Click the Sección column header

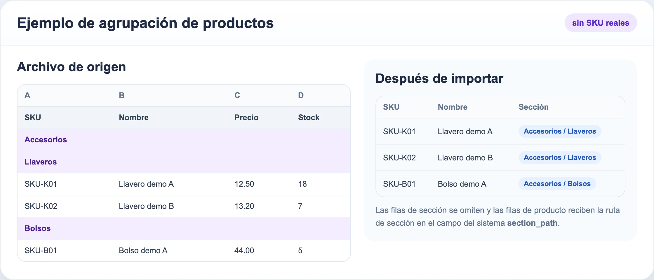pyautogui.click(x=533, y=107)
